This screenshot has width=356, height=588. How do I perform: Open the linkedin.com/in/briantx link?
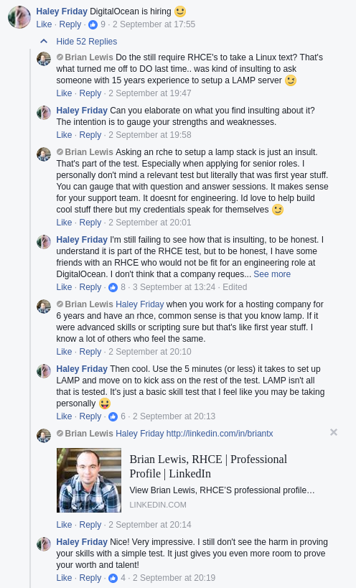[x=220, y=434]
